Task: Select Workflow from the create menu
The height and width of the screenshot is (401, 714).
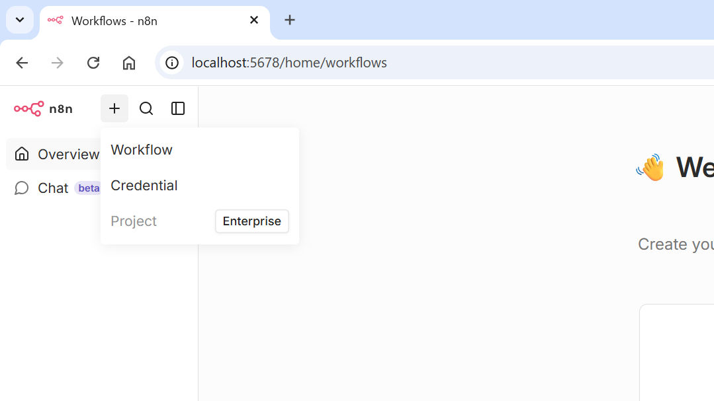Action: pos(142,150)
